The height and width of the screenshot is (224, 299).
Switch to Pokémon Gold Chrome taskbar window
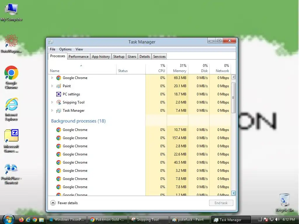tap(108, 220)
